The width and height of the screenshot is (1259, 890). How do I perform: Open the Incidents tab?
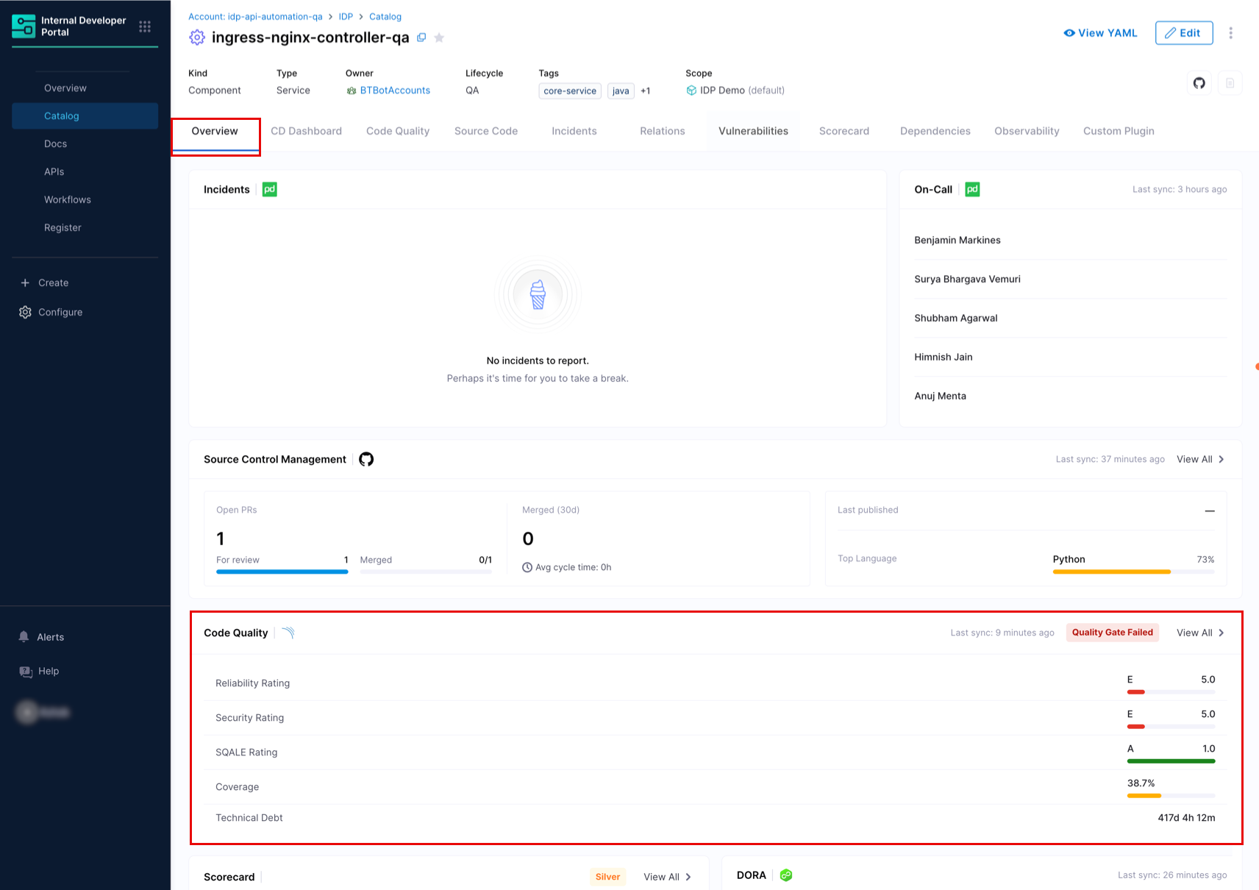(x=574, y=131)
